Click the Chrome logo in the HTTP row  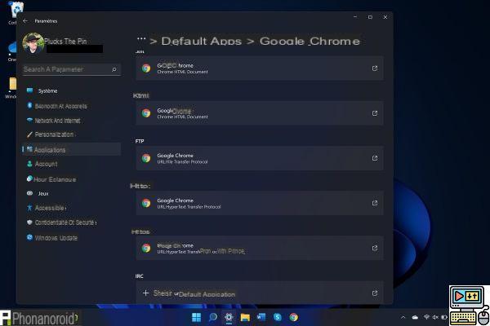pos(146,203)
